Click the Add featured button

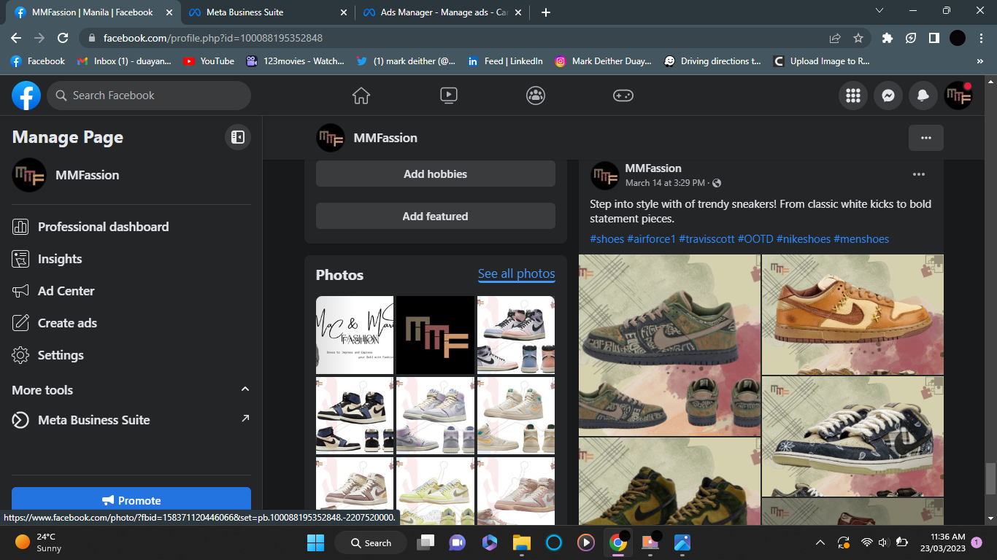pyautogui.click(x=436, y=217)
